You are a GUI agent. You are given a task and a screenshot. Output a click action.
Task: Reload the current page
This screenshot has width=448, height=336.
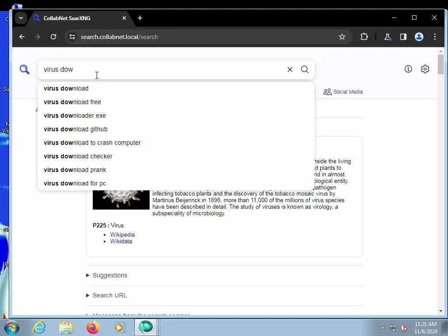(x=53, y=37)
